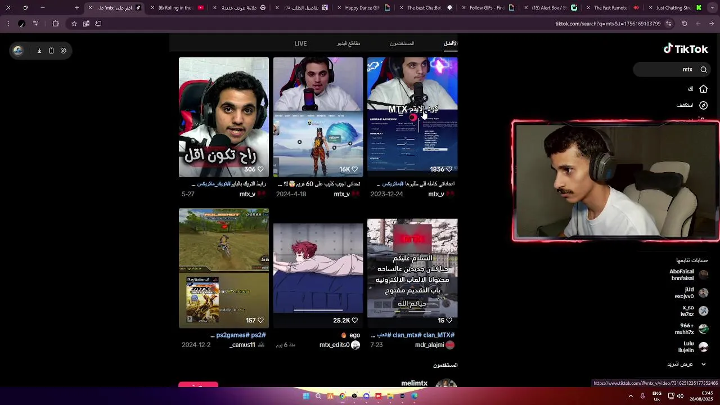The width and height of the screenshot is (720, 405).
Task: Open the anime ego edit video thumbnail
Action: coord(318,268)
